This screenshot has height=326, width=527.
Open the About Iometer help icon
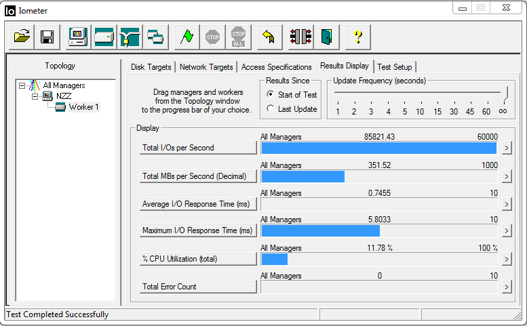click(358, 37)
